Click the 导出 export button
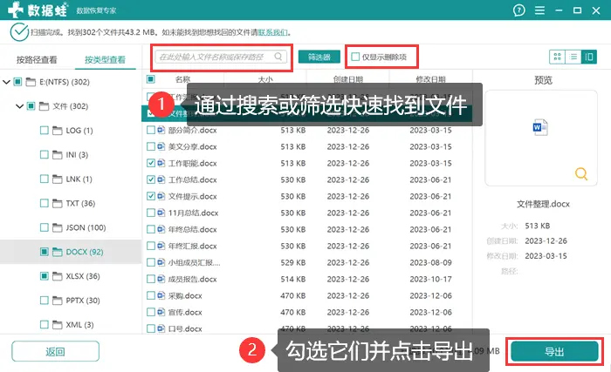The width and height of the screenshot is (611, 372). pyautogui.click(x=554, y=352)
